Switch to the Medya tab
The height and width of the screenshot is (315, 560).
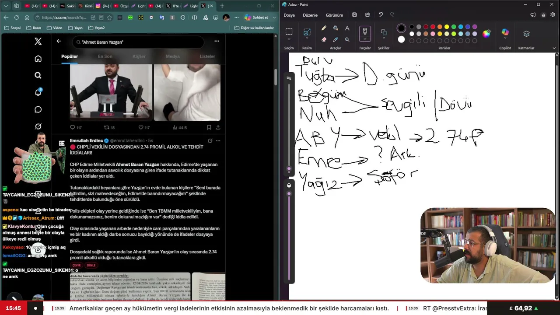pos(172,56)
